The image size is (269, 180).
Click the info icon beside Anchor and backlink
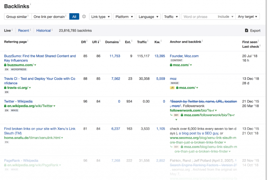pos(202,41)
